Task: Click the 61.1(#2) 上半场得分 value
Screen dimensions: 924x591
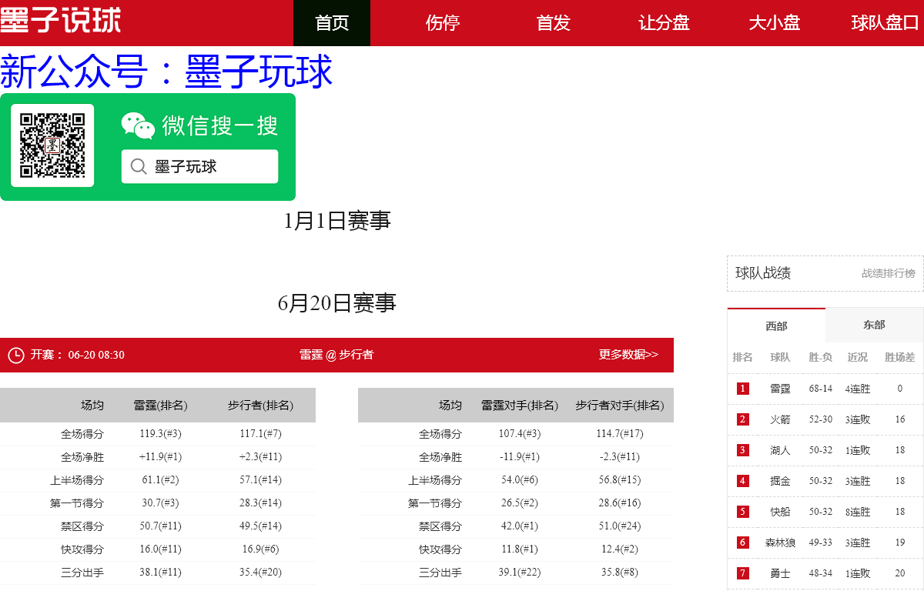Action: [x=160, y=480]
